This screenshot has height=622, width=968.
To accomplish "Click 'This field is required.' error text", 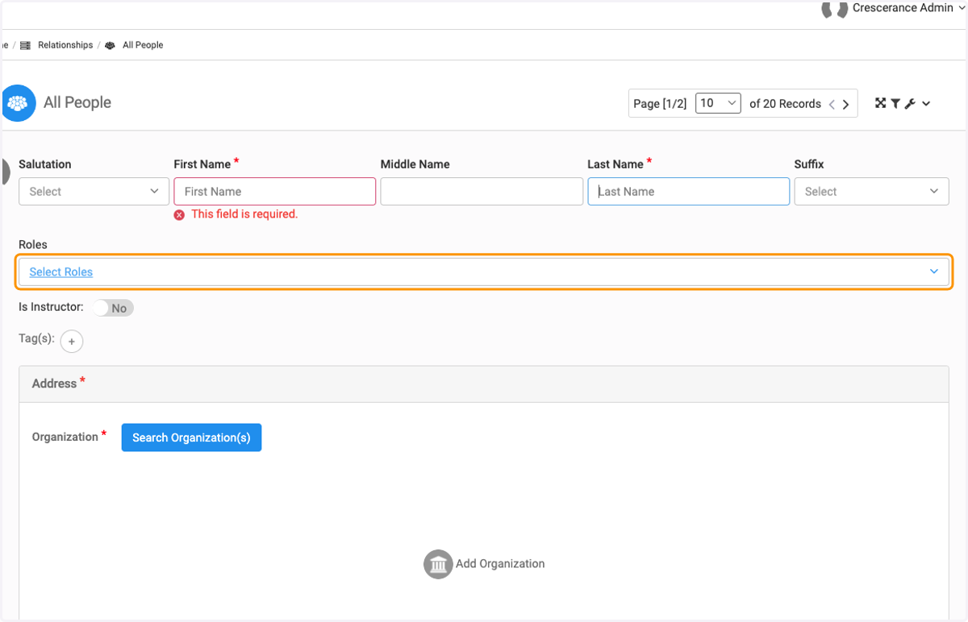I will coord(244,214).
